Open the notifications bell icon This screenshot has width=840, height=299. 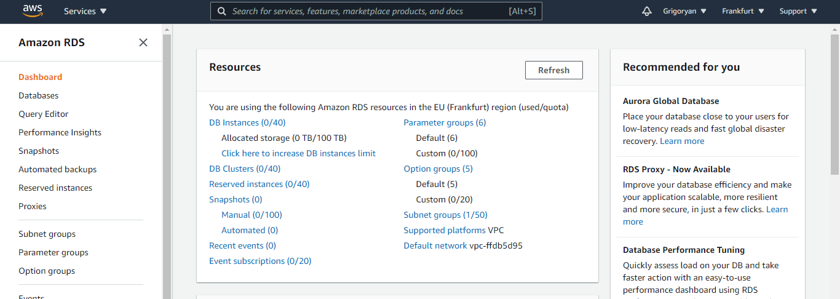click(x=646, y=11)
